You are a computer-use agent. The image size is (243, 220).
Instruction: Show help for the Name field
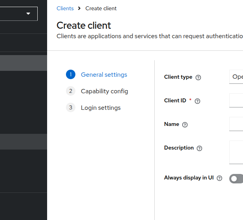(x=185, y=125)
